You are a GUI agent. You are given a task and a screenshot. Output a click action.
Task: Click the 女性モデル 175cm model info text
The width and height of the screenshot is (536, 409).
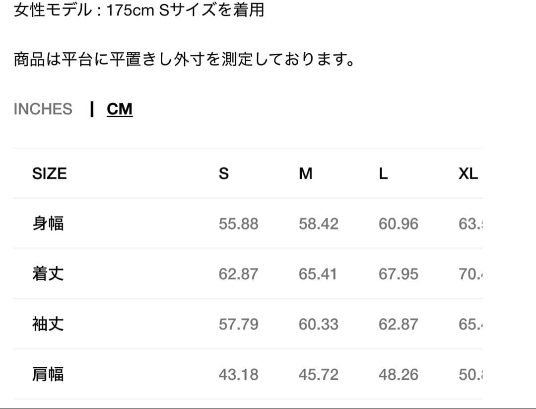(x=139, y=10)
